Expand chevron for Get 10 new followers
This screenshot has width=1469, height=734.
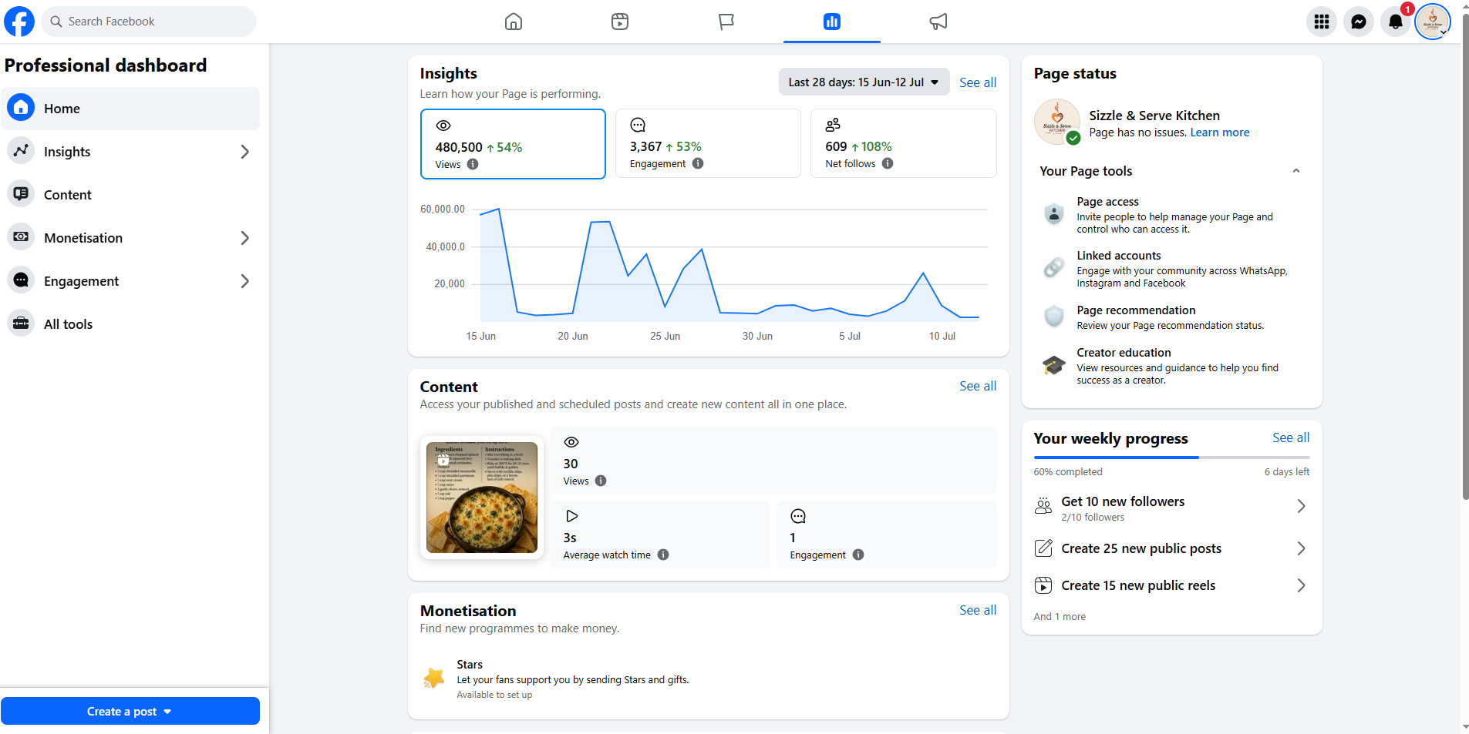[x=1301, y=506]
